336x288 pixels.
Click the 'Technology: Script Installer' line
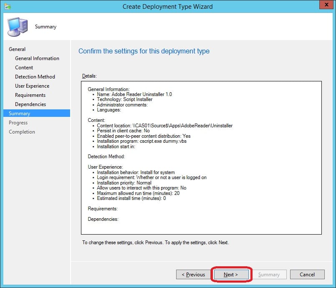click(124, 99)
